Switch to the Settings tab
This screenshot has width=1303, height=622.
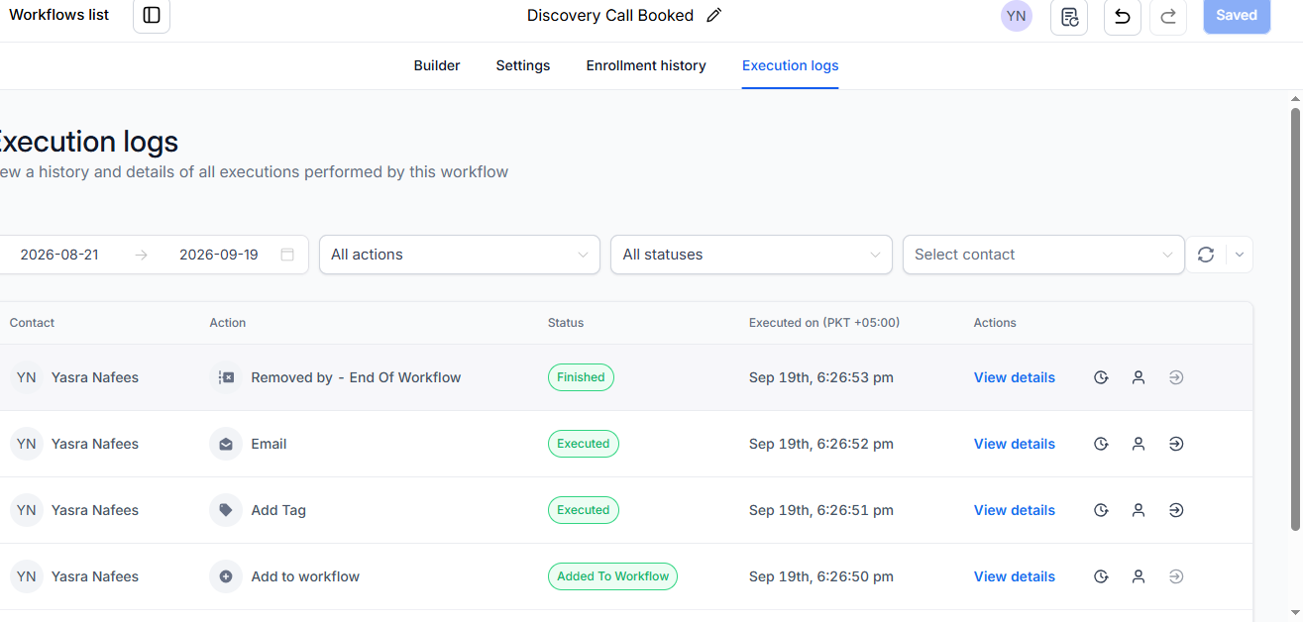523,65
